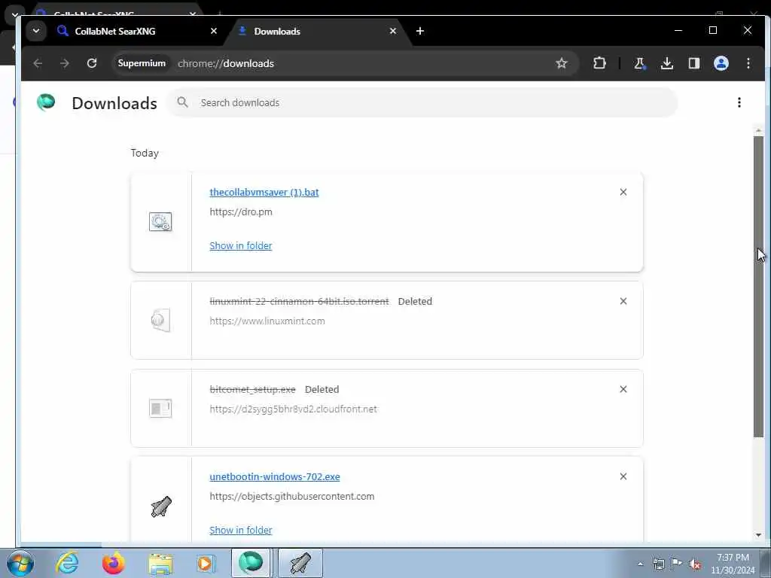The height and width of the screenshot is (578, 771).
Task: Click the https://www.linuxmint.com source URL
Action: coord(267,321)
